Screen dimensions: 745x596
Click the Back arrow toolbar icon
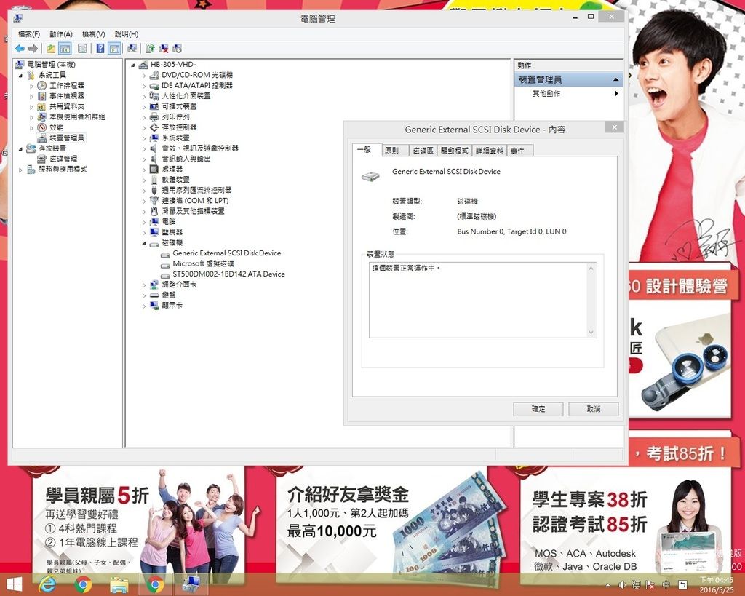click(x=20, y=49)
